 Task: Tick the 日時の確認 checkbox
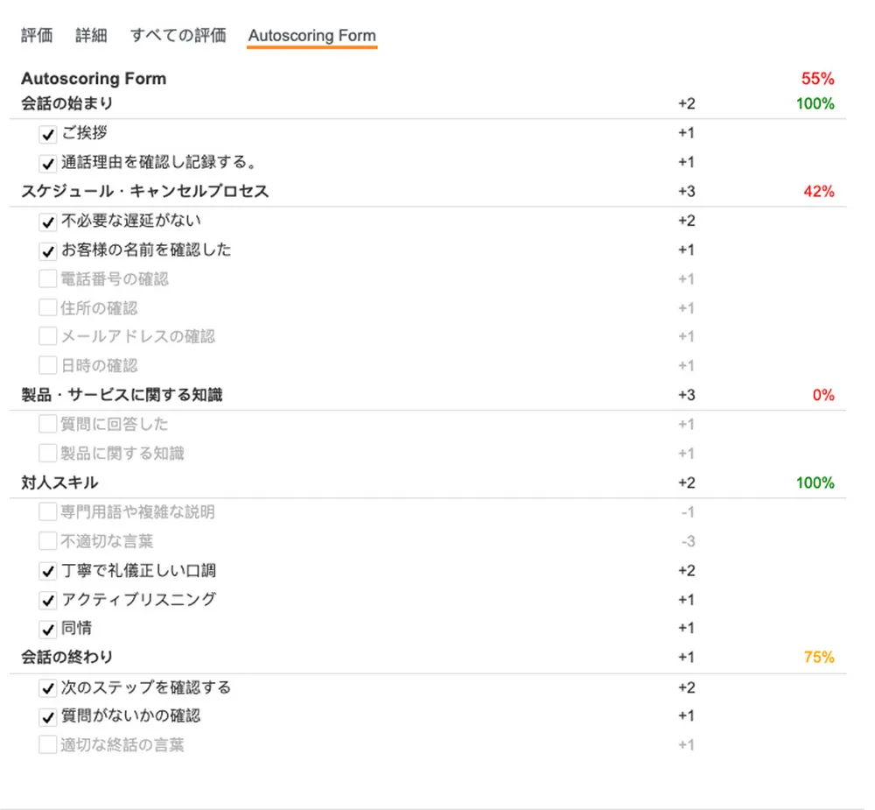(x=48, y=365)
